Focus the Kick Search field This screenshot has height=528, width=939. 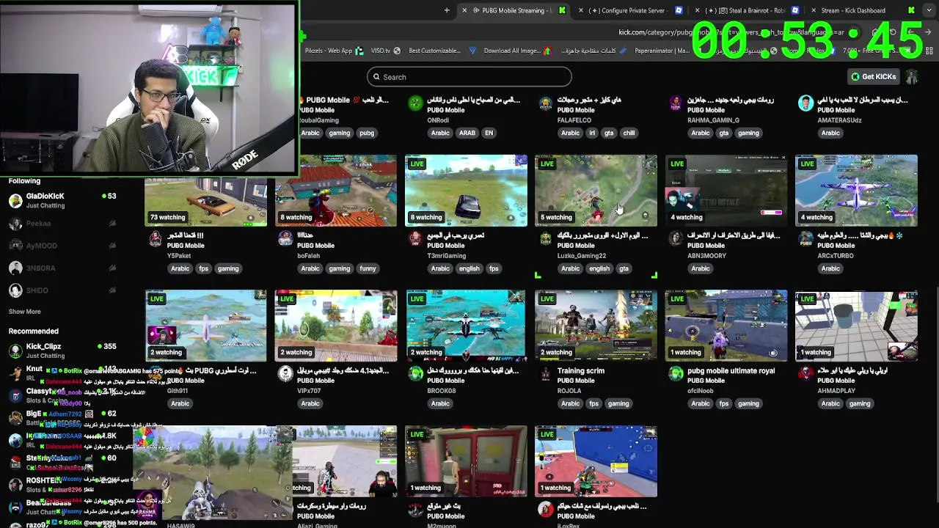[469, 77]
